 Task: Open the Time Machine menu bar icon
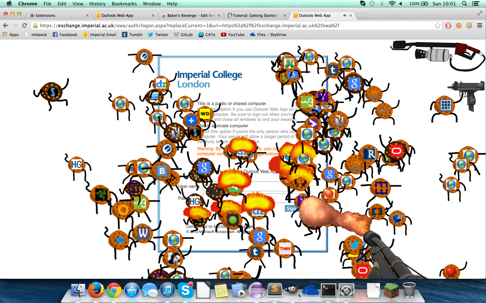pyautogui.click(x=372, y=3)
